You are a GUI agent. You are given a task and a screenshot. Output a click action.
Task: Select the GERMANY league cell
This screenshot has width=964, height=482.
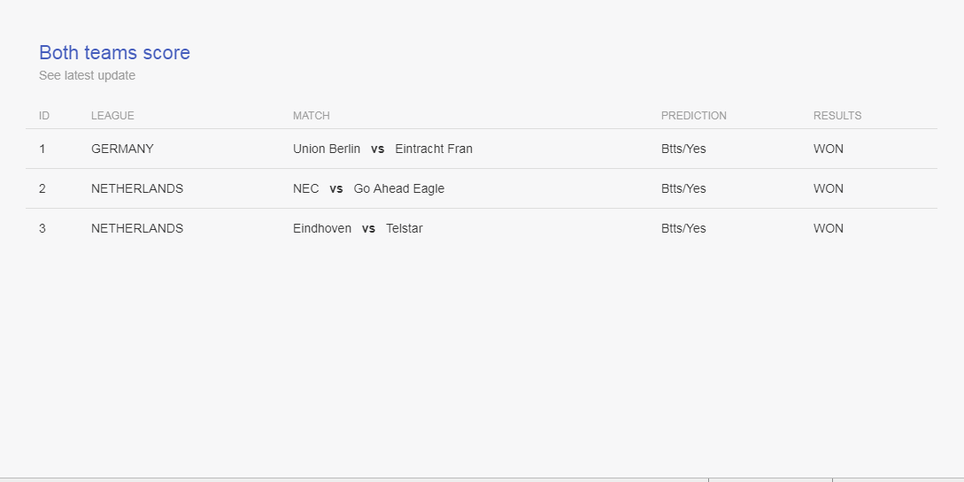(122, 149)
